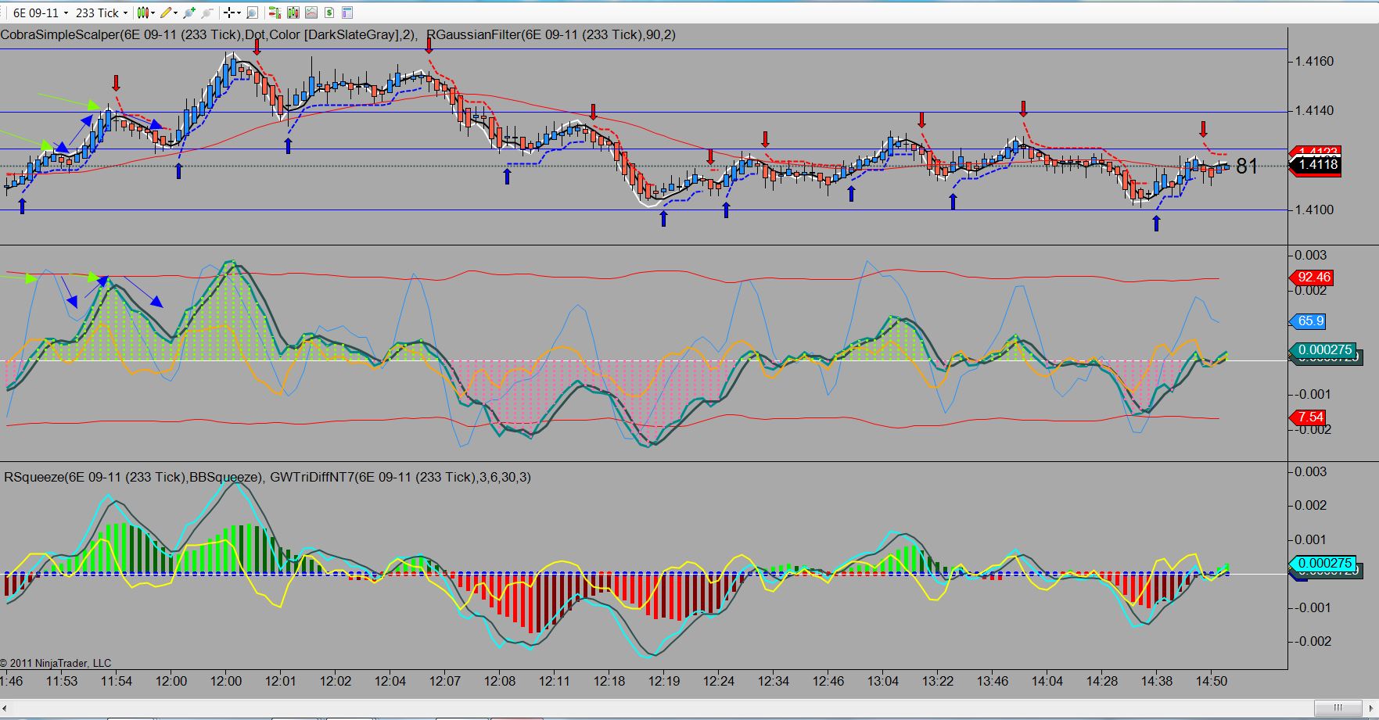1379x720 pixels.
Task: Click the 12:19 time axis label
Action: click(664, 681)
